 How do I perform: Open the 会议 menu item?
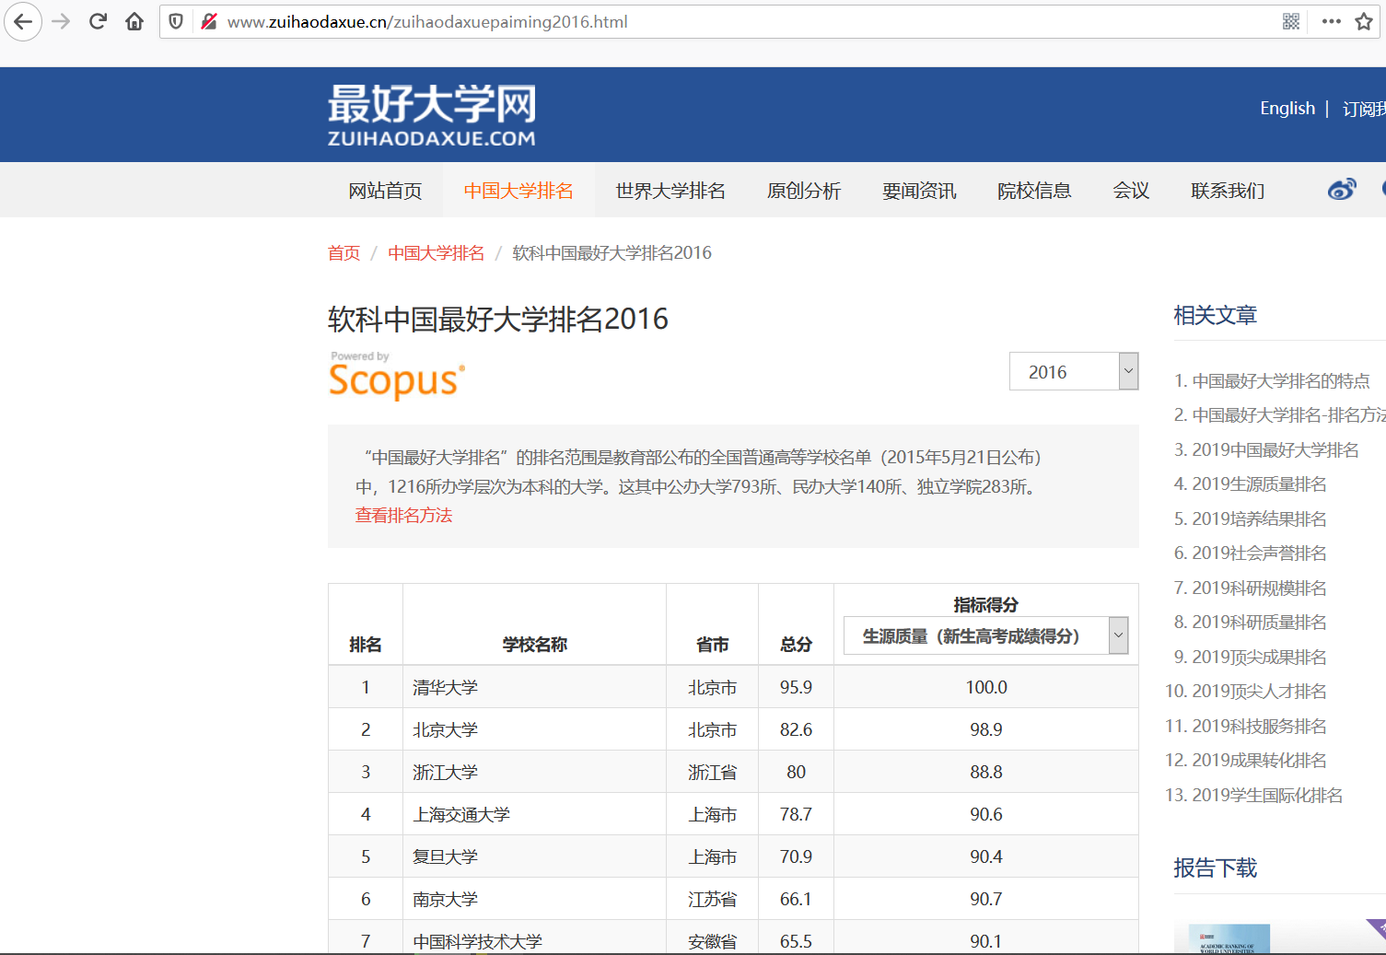(1131, 191)
